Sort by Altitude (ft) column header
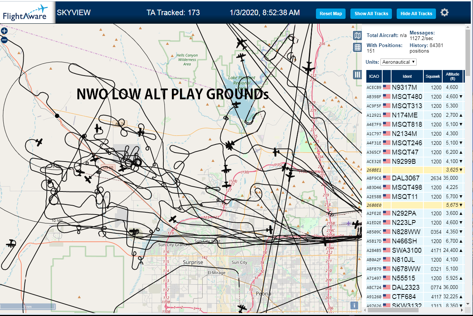This screenshot has height=316, width=473. click(453, 76)
